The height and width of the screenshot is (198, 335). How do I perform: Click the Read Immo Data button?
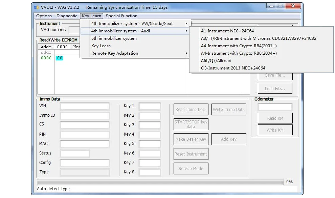pyautogui.click(x=191, y=109)
